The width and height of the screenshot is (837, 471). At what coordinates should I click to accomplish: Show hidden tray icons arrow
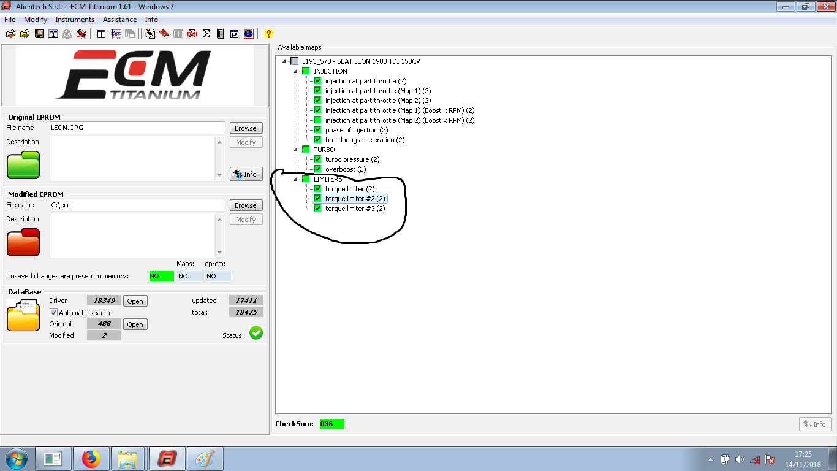710,459
